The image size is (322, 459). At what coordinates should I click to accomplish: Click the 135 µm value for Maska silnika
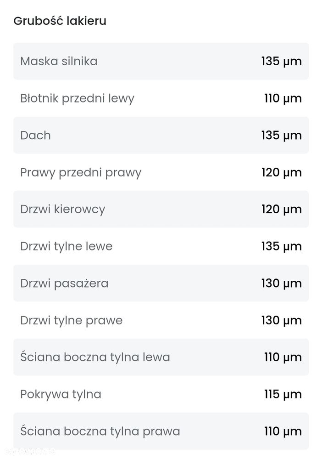click(x=282, y=62)
